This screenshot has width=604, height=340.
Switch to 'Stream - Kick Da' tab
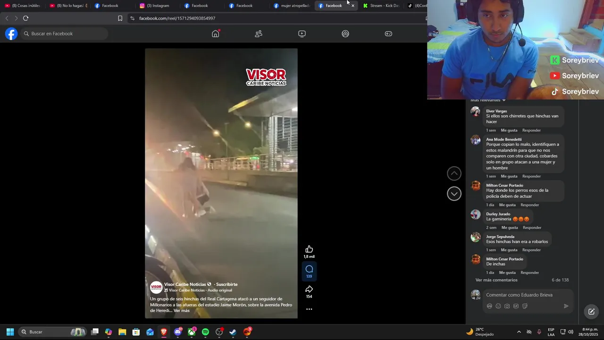pos(381,6)
